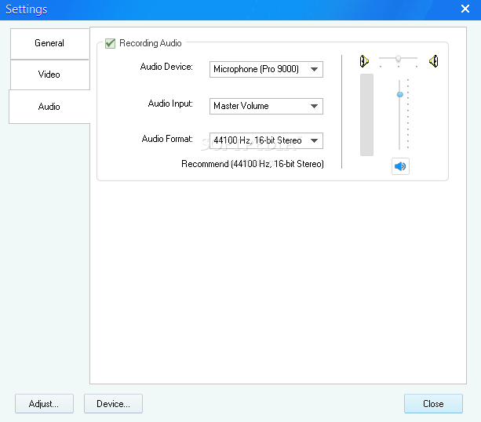Open the Audio Device dropdown
The image size is (481, 422).
coord(266,69)
